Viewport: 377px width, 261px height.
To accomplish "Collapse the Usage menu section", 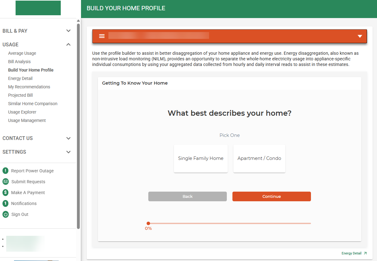I will pos(69,44).
